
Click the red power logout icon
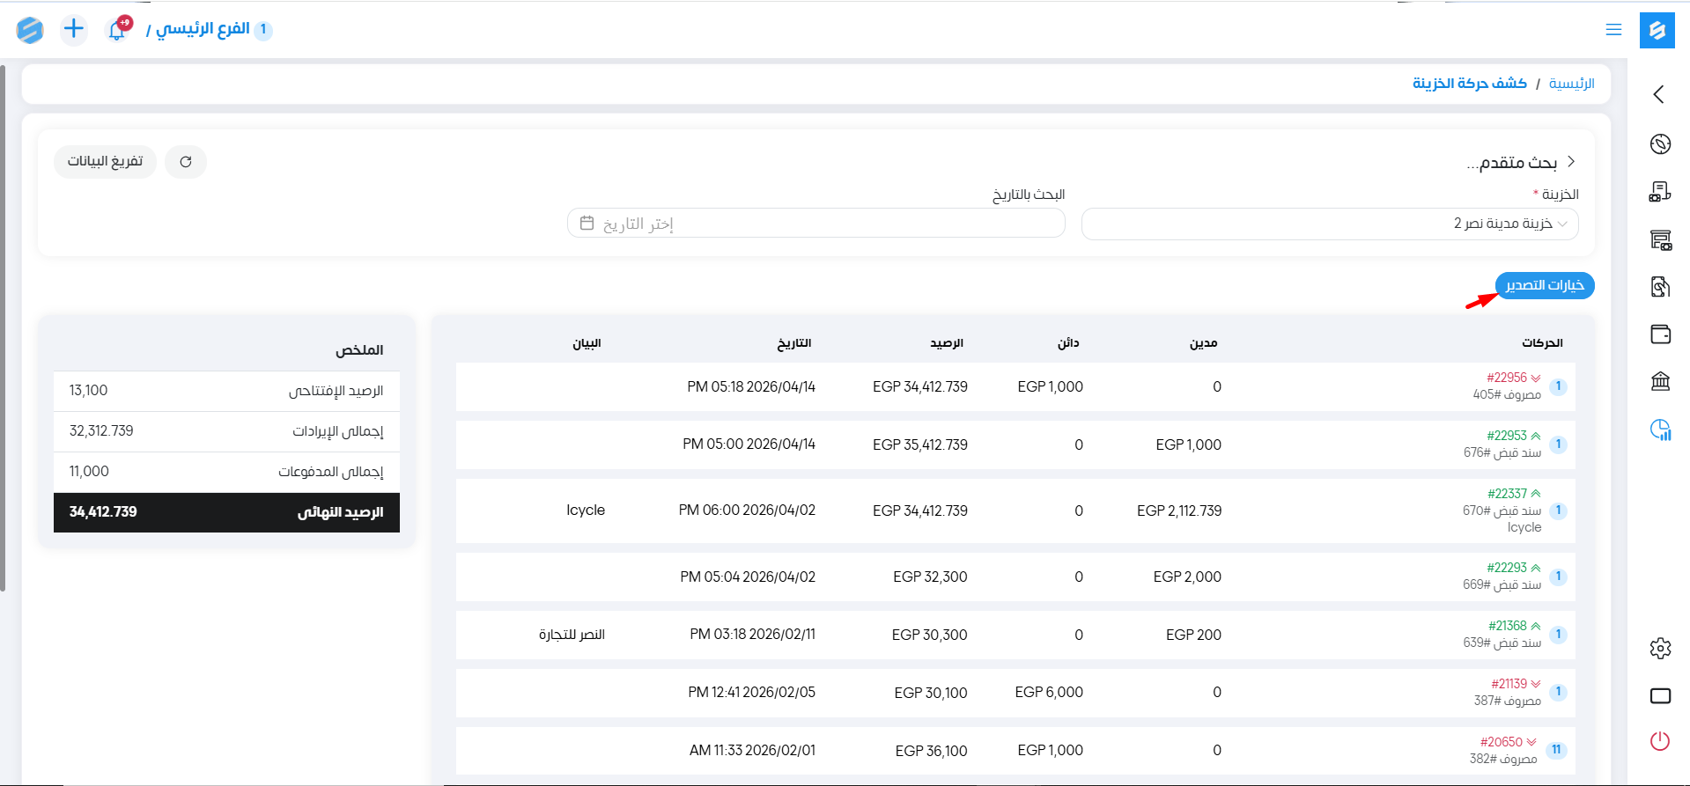[1660, 741]
